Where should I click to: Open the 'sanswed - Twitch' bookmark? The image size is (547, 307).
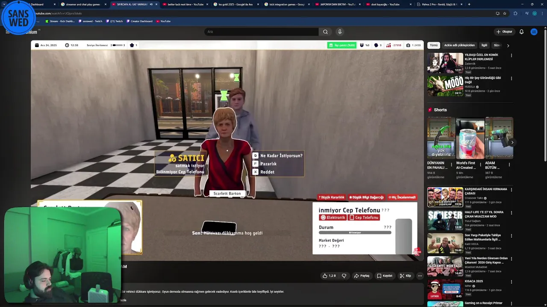(90, 21)
